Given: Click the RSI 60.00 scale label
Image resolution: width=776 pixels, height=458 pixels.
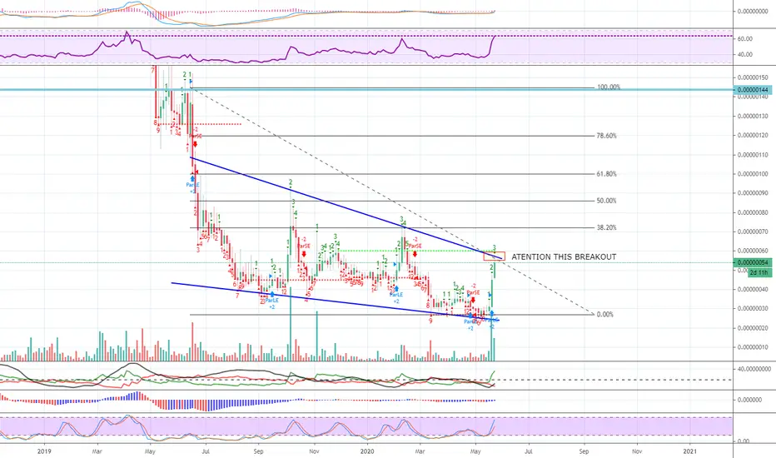Looking at the screenshot, I should click(x=745, y=38).
